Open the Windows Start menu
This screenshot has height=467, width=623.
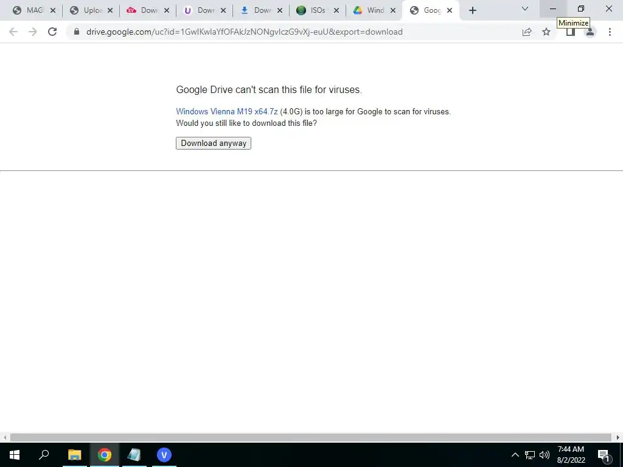click(15, 455)
